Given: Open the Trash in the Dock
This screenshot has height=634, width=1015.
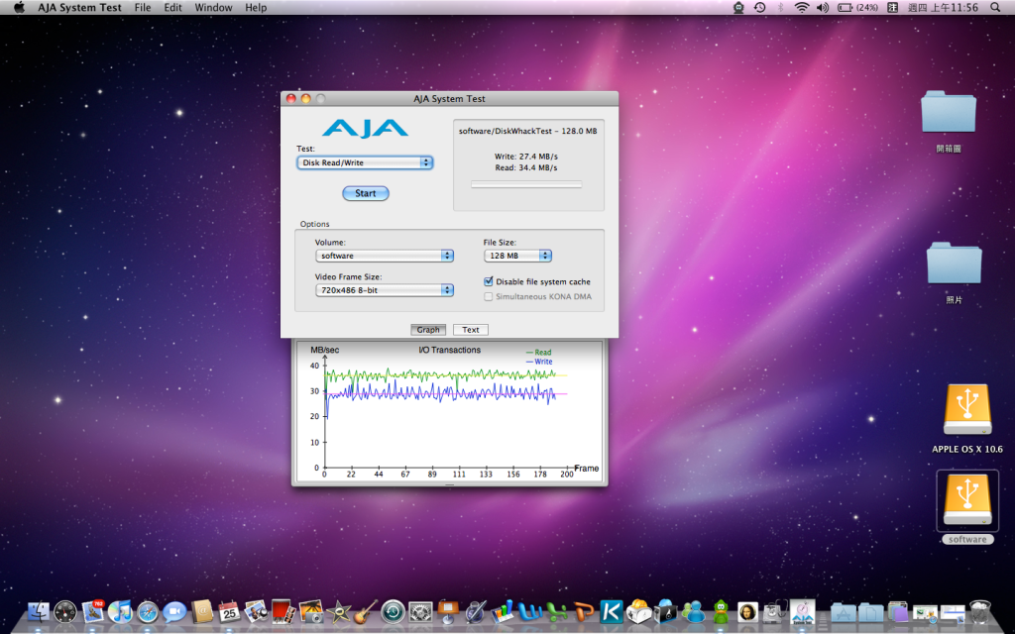Looking at the screenshot, I should 980,610.
